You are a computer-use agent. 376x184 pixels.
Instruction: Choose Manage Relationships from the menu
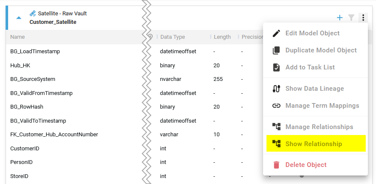click(319, 127)
